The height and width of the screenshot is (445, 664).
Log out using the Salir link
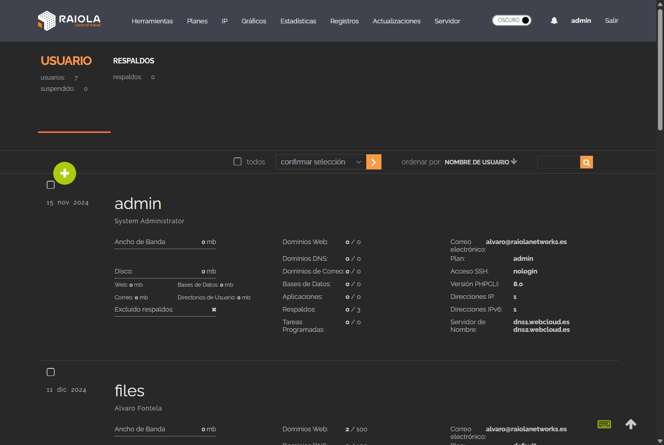[x=612, y=21]
